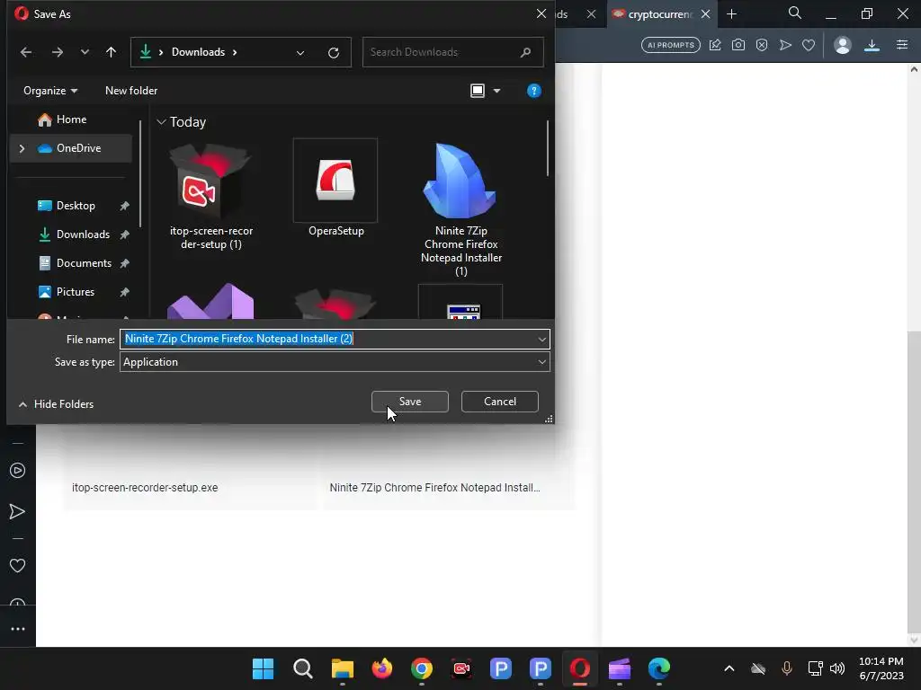Open My Flow send icon in toolbar

[785, 45]
